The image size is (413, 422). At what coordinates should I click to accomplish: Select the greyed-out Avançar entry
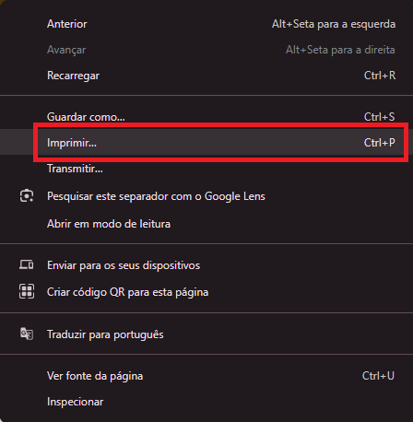point(206,50)
